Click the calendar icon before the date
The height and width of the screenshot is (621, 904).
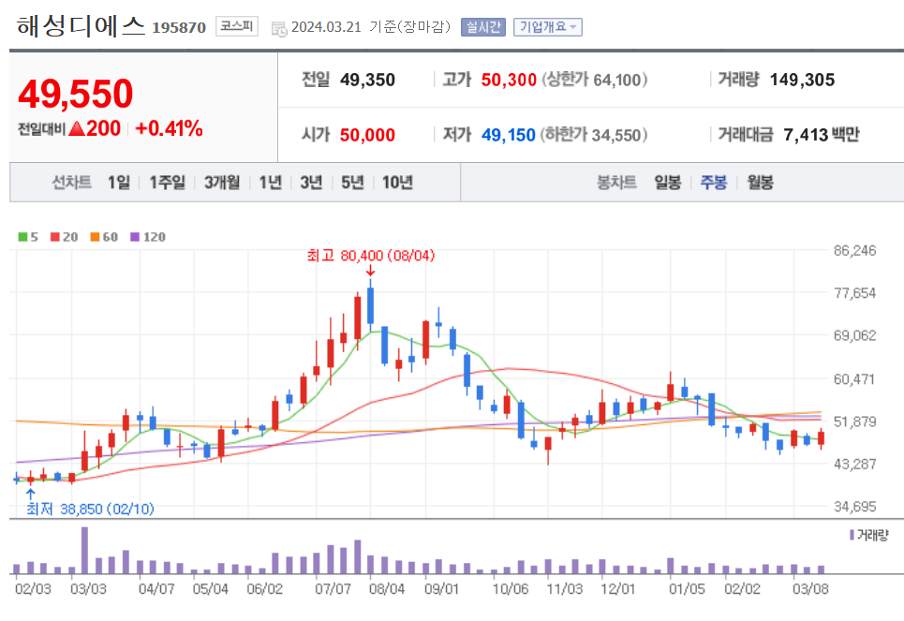[279, 28]
